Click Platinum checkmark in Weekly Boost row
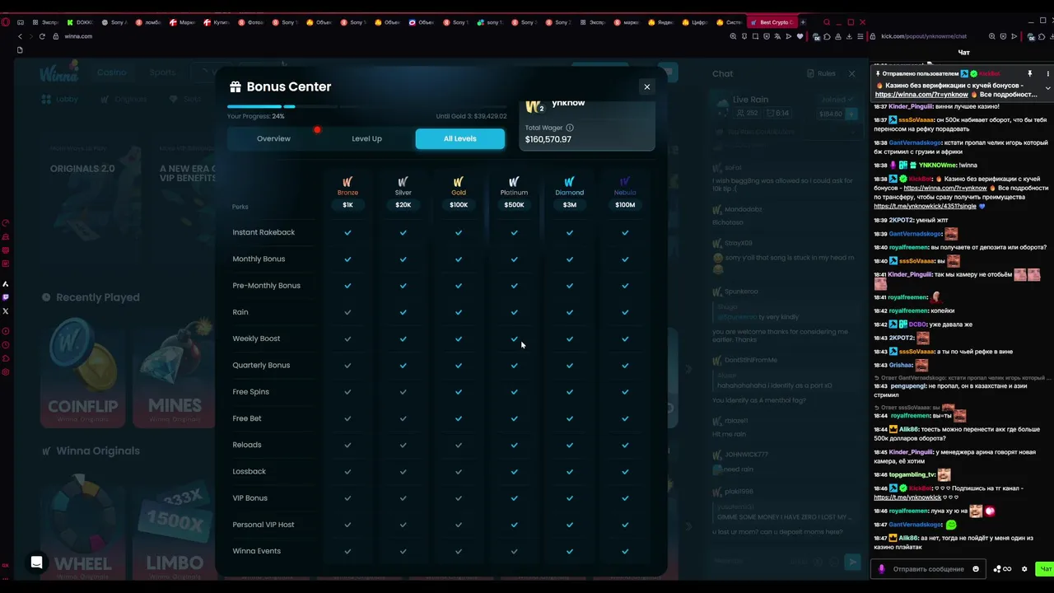The height and width of the screenshot is (593, 1054). tap(514, 339)
